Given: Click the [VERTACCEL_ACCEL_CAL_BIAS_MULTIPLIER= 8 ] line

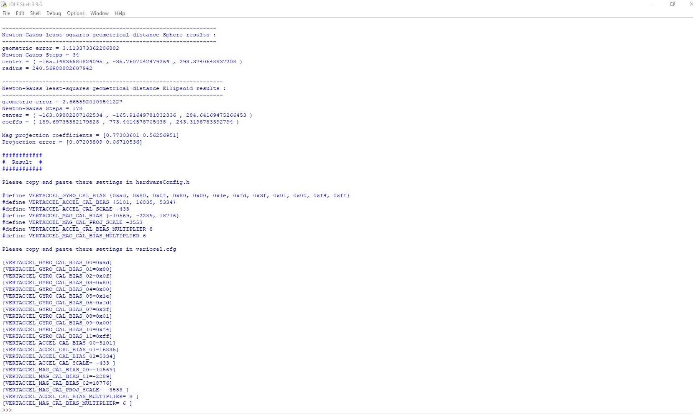Looking at the screenshot, I should [x=71, y=396].
